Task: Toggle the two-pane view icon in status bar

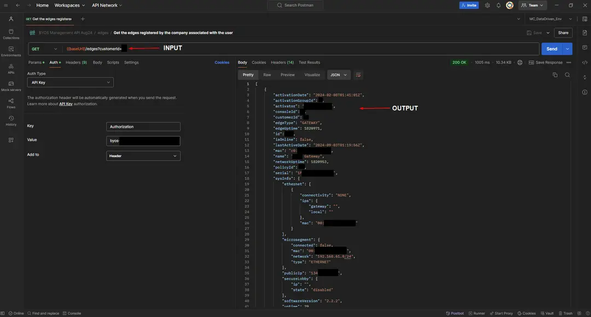Action: pos(580,313)
